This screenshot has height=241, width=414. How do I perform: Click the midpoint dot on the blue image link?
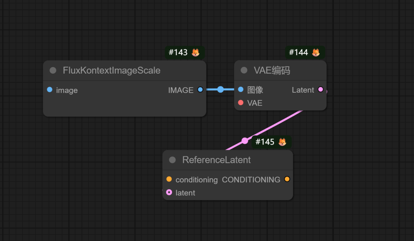point(220,90)
